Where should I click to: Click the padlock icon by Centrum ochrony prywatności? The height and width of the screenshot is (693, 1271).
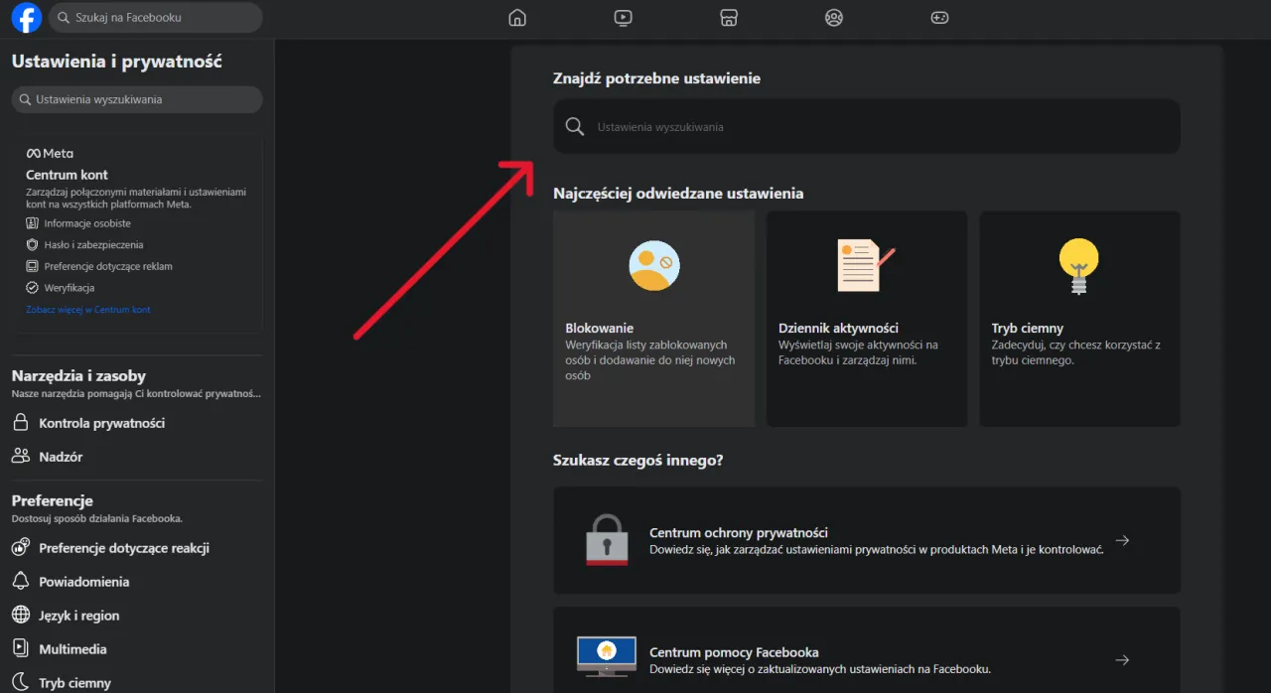click(x=607, y=540)
